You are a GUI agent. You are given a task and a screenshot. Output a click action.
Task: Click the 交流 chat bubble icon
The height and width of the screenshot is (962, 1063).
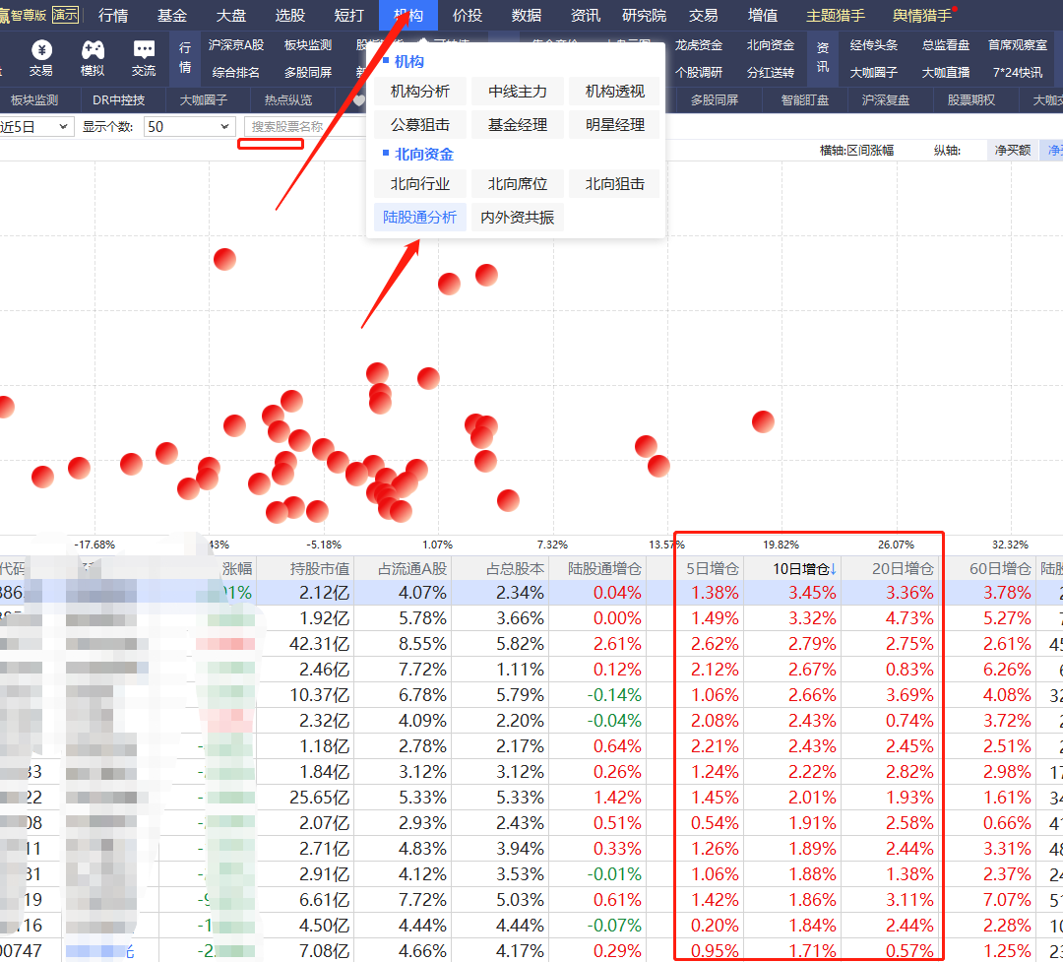[x=144, y=57]
